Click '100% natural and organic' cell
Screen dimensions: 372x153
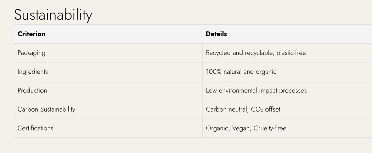point(241,72)
